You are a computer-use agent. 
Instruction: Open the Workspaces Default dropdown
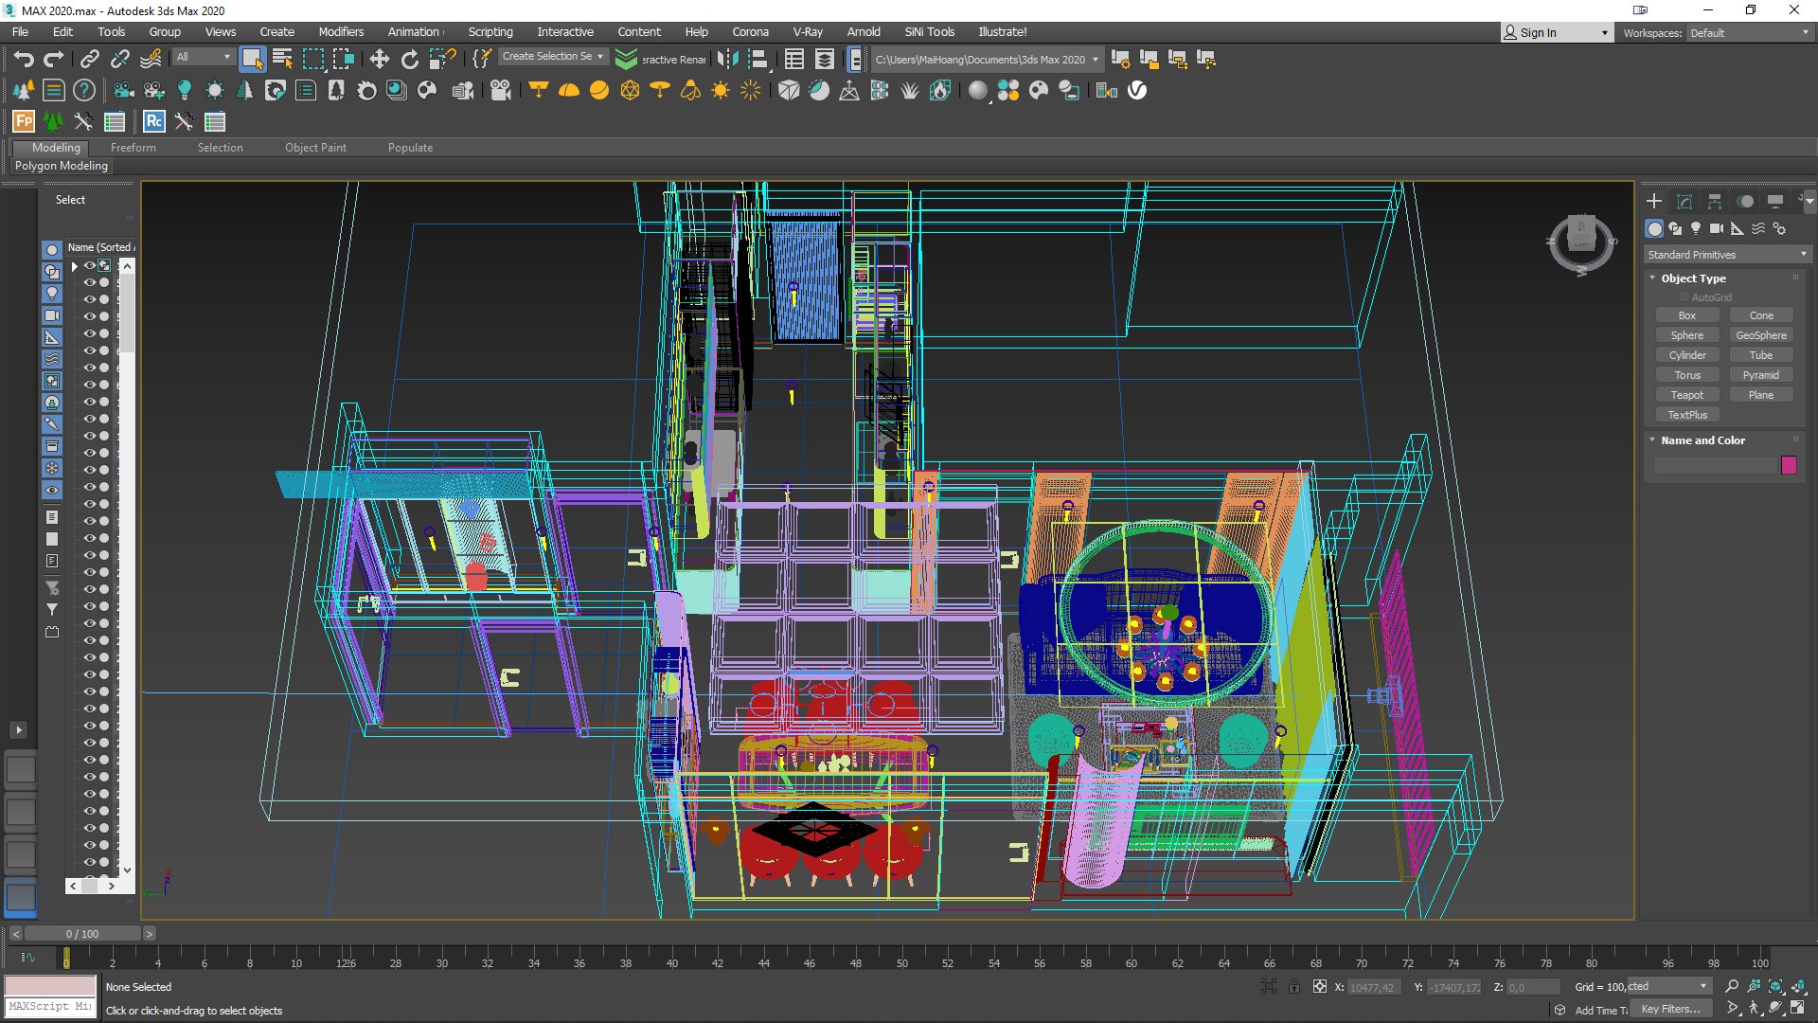1749,32
